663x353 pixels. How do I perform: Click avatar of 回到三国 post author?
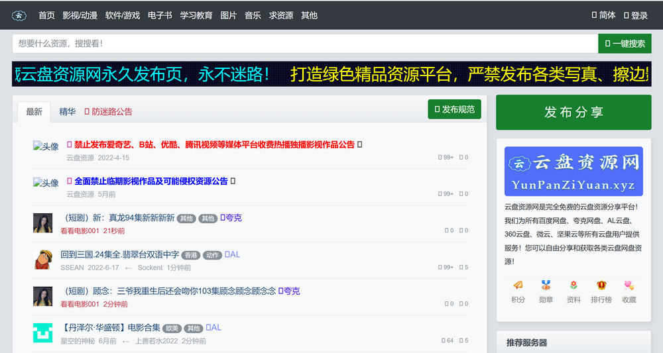[43, 259]
